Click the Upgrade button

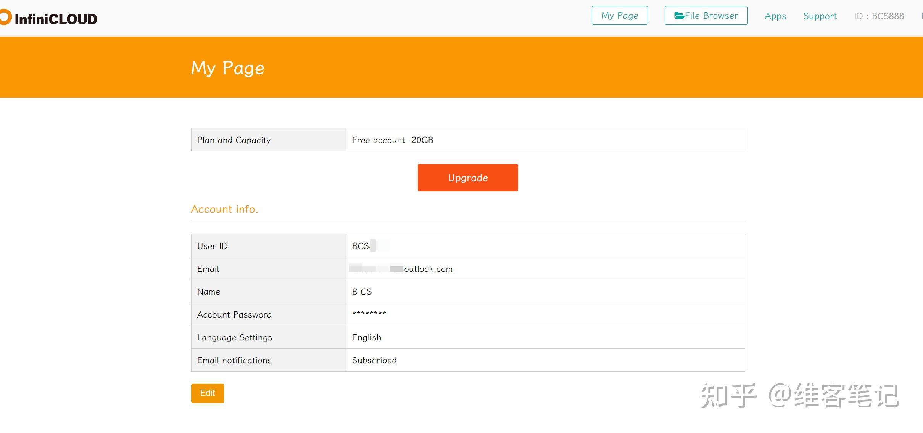click(467, 177)
